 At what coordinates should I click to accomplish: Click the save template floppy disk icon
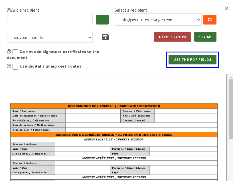106,37
